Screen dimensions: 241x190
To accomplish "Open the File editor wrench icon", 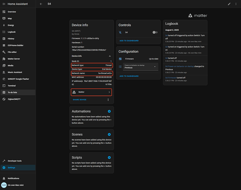I will (x=4, y=52).
